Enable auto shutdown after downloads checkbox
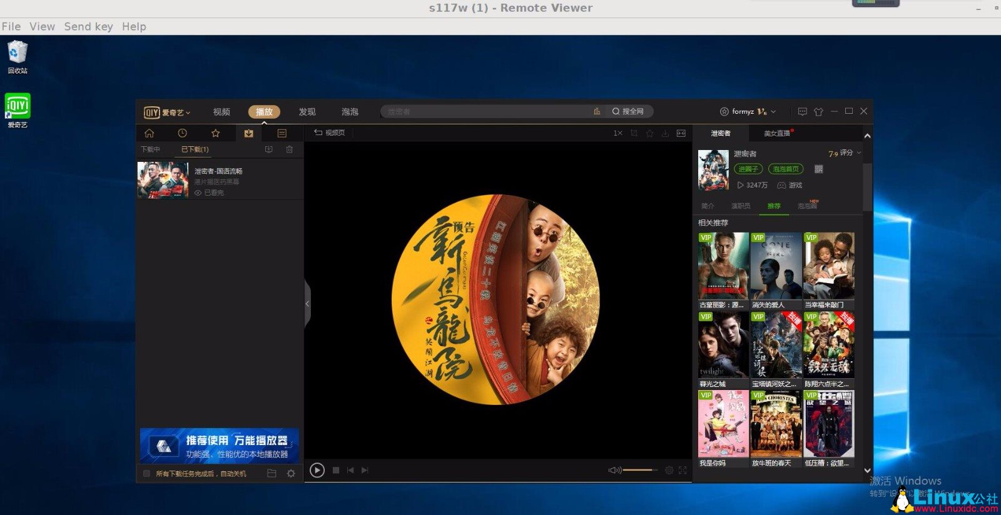 point(146,474)
